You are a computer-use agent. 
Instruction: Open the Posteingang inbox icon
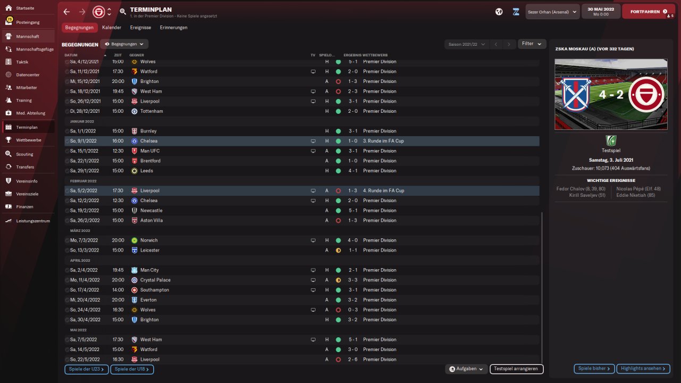coord(9,22)
